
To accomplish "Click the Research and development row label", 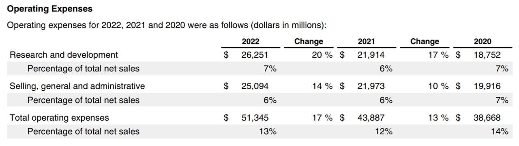I will point(64,55).
